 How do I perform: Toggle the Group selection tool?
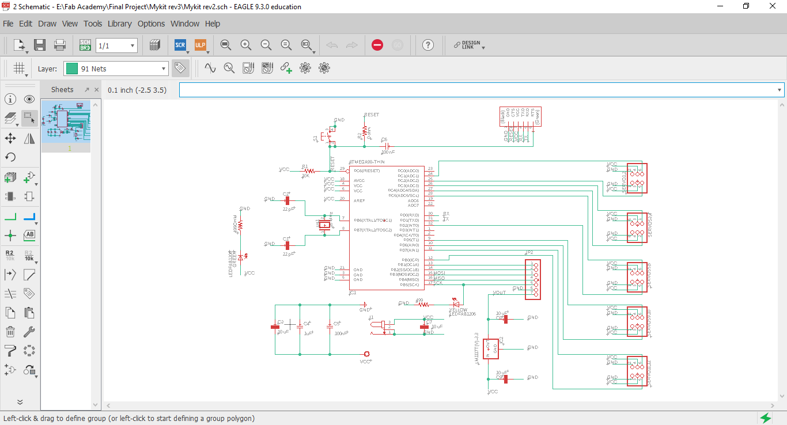(x=29, y=118)
